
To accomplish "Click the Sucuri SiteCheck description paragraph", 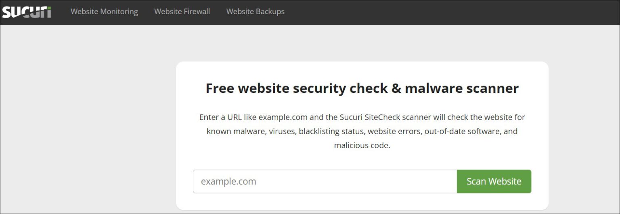I will 362,131.
